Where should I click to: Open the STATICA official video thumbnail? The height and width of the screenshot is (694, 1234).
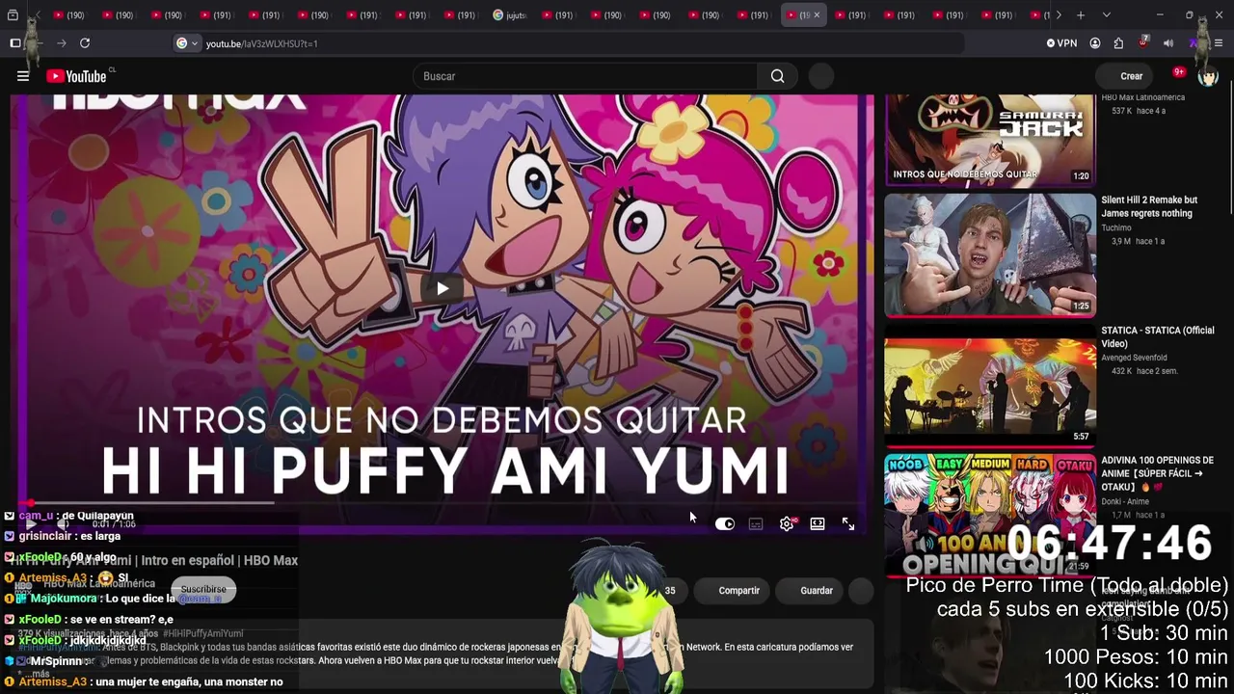point(990,385)
